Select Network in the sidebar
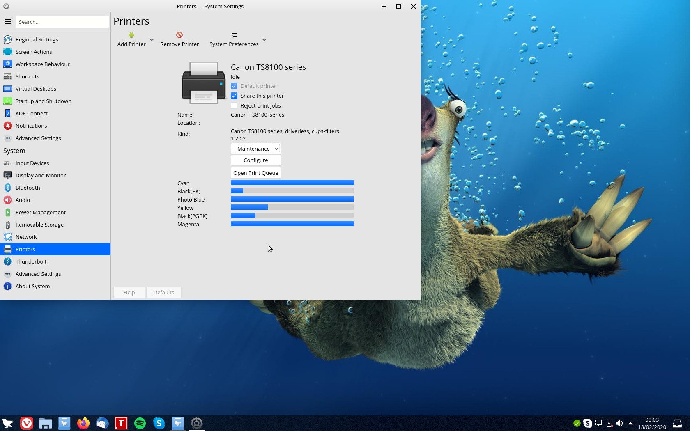 (26, 237)
